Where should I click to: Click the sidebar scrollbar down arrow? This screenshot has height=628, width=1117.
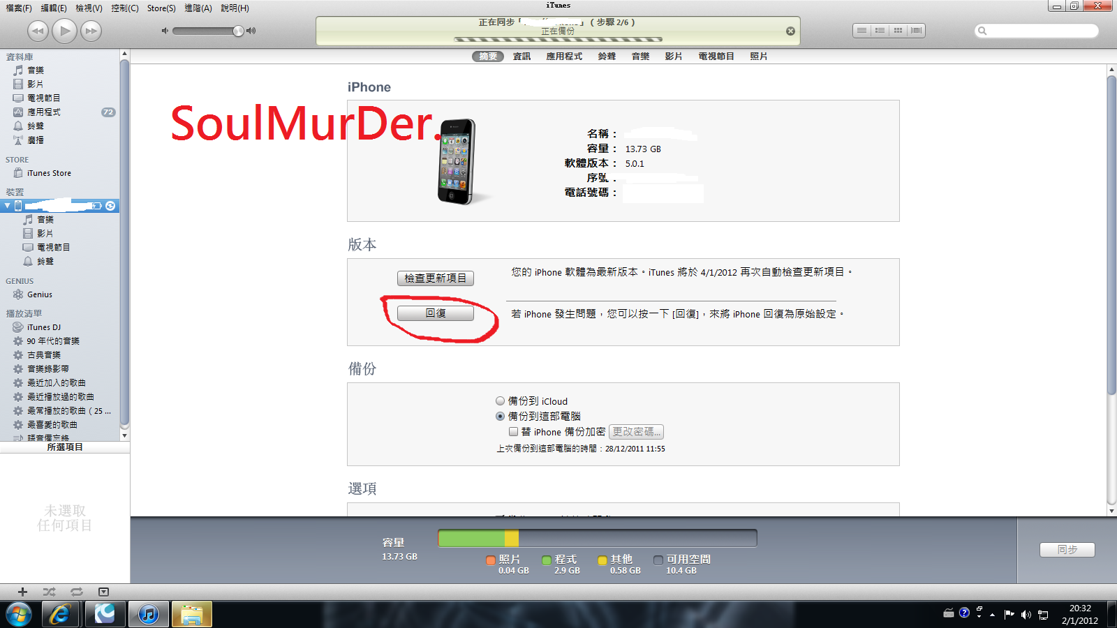124,436
